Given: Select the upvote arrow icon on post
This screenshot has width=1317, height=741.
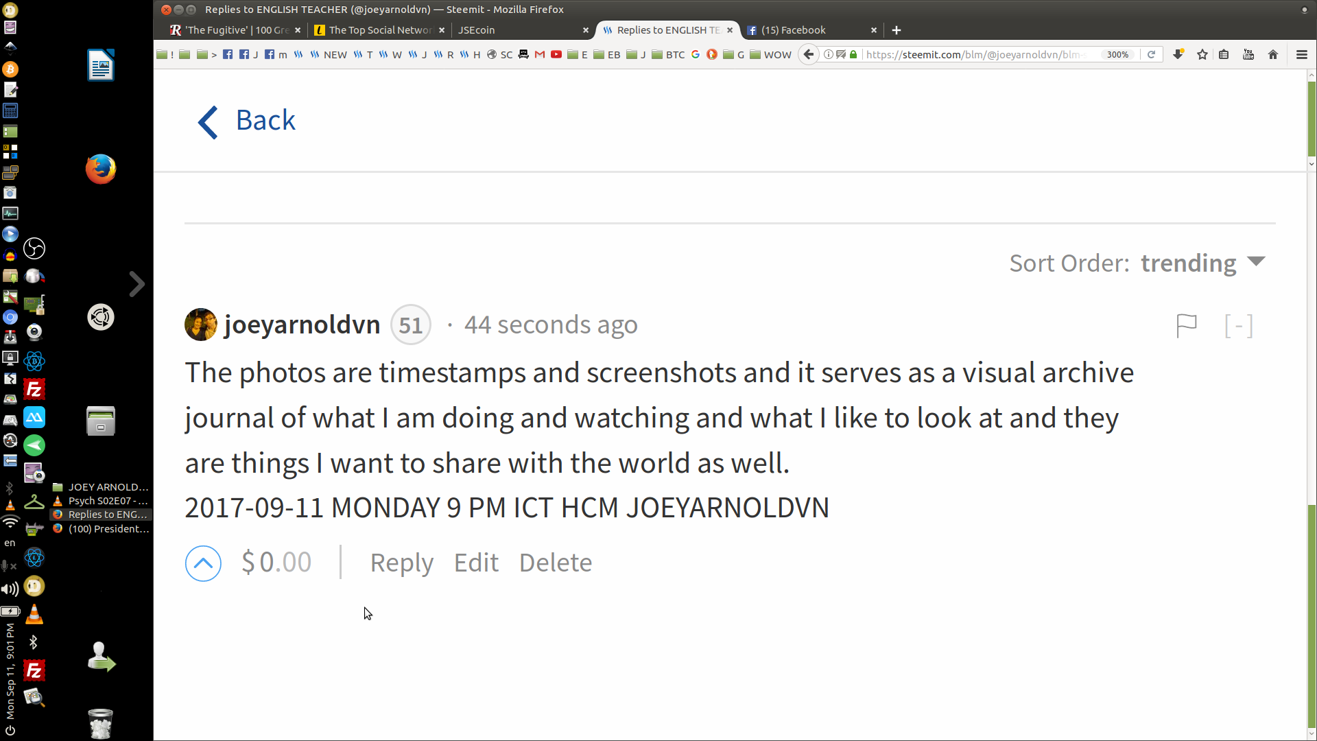Looking at the screenshot, I should (204, 563).
